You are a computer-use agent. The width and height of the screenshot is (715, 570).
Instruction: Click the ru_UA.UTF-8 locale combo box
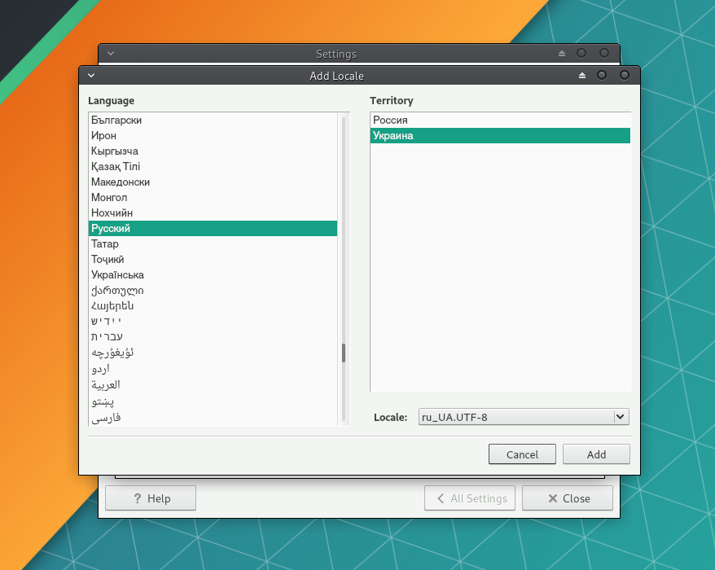click(515, 417)
